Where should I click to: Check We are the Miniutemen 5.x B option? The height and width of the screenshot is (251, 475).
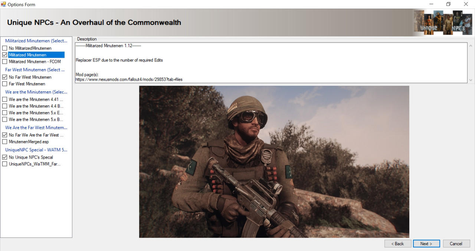tap(5, 119)
